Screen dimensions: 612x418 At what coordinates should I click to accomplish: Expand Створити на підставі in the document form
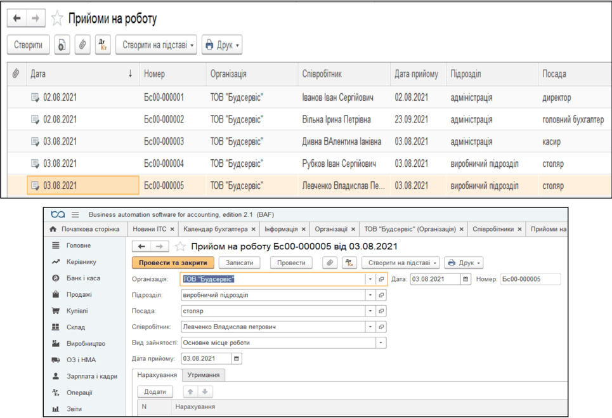click(401, 263)
